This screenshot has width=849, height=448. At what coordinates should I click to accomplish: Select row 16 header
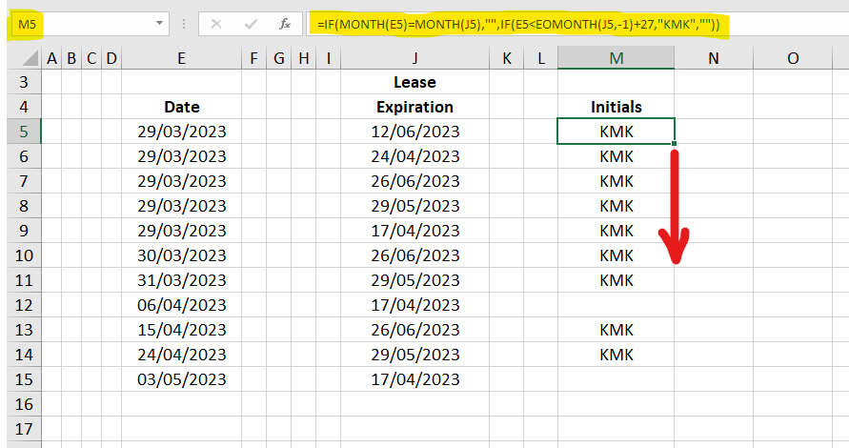(x=24, y=404)
